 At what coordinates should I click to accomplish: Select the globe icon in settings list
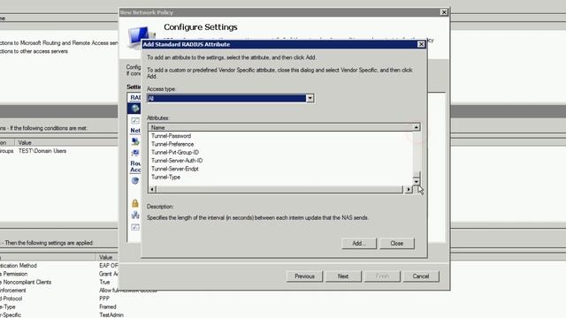135,108
